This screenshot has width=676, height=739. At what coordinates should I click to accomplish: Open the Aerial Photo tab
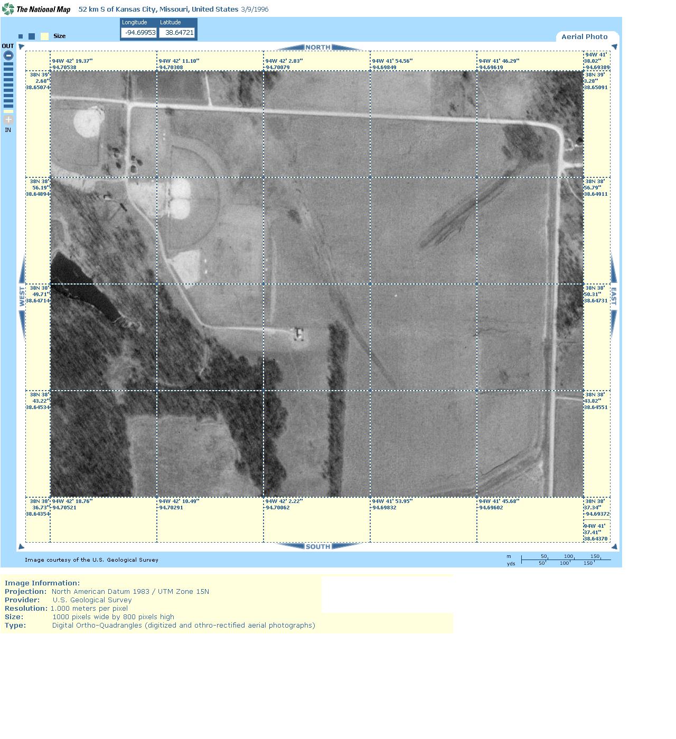[x=584, y=36]
